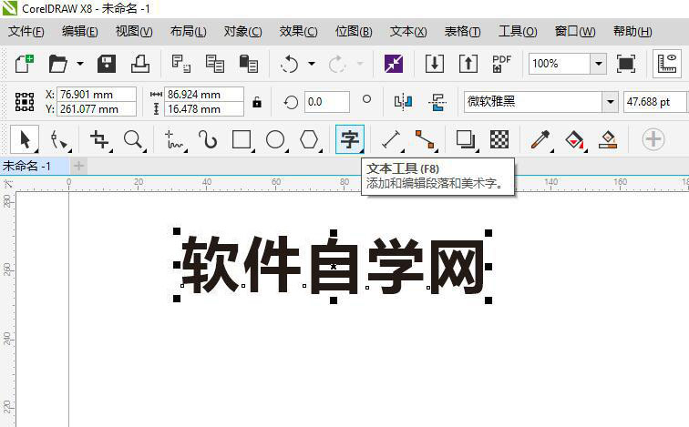Expand the Open recent files arrow

pos(79,64)
